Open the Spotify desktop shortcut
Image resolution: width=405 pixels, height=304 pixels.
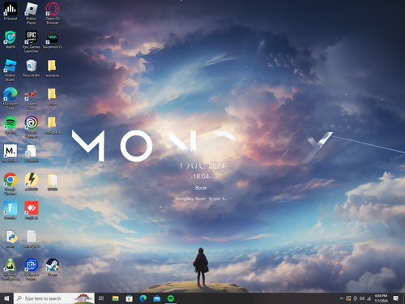click(x=11, y=125)
